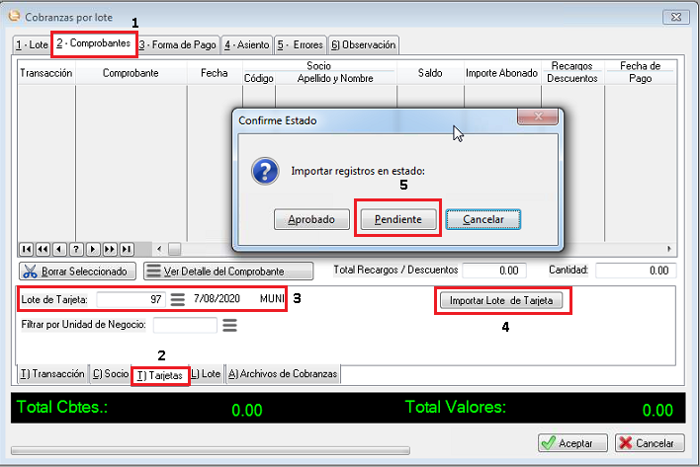Image resolution: width=700 pixels, height=467 pixels.
Task: Open Ver Detalle del Comprobante
Action: pyautogui.click(x=228, y=271)
